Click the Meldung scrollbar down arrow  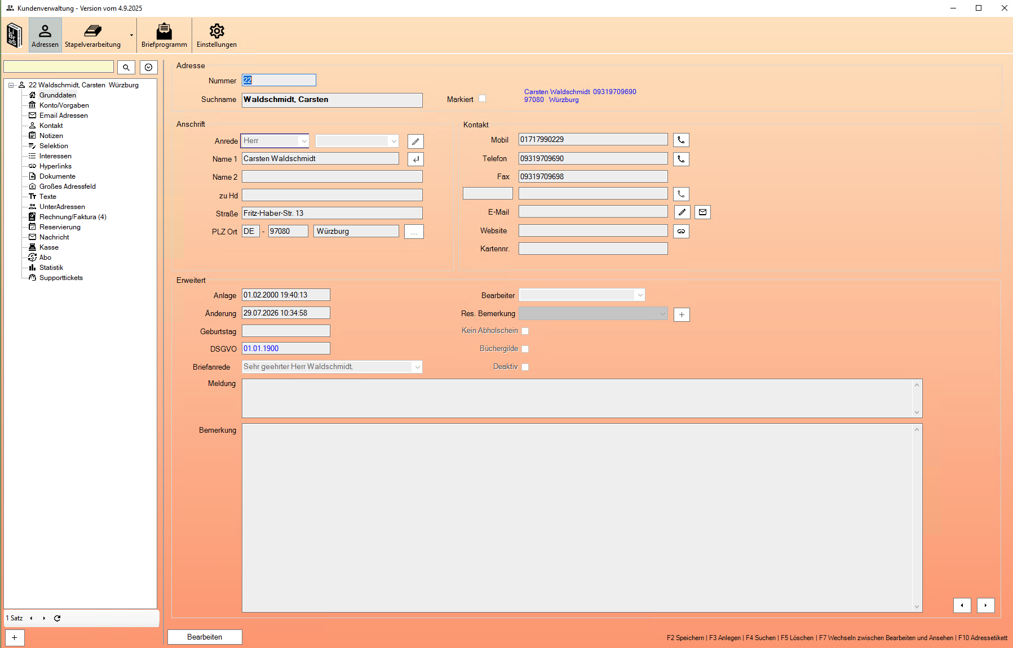coord(917,412)
